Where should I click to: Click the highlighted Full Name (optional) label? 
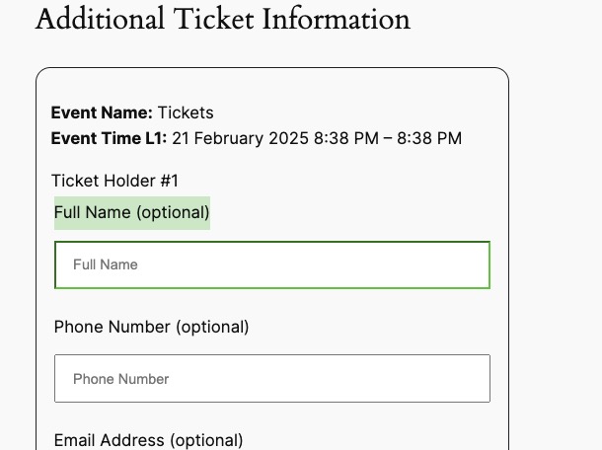coord(132,213)
